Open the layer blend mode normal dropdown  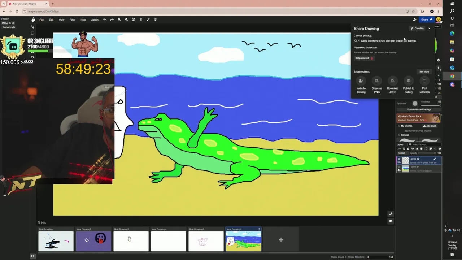click(x=402, y=153)
